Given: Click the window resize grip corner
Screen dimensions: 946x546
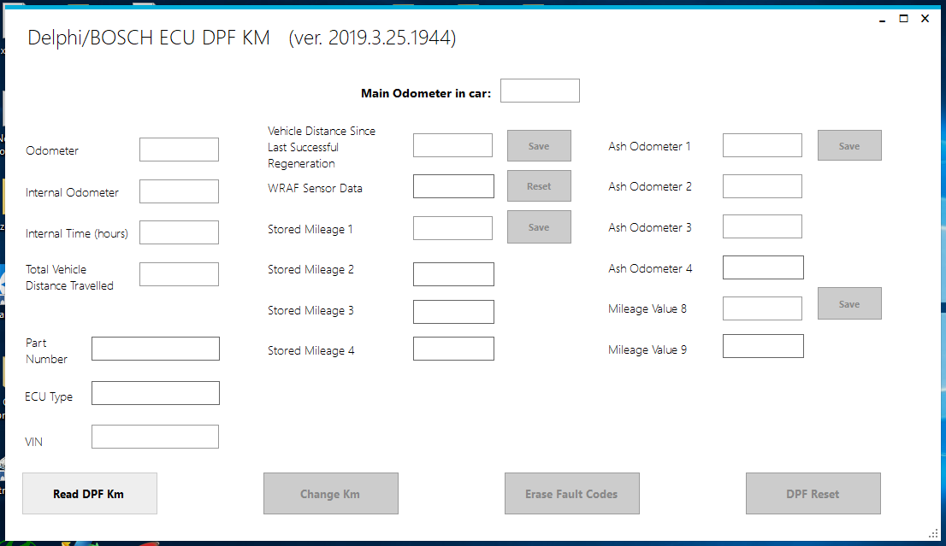Looking at the screenshot, I should [x=932, y=533].
